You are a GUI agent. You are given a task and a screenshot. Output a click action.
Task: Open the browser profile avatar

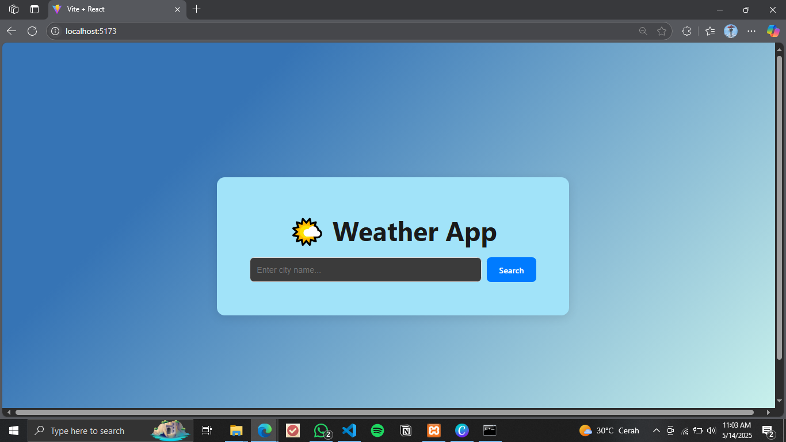pos(731,31)
